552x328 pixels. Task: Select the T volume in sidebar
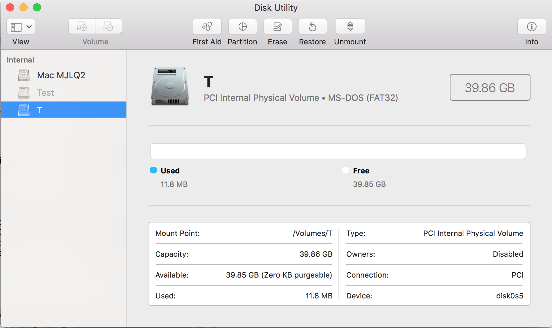tap(64, 110)
